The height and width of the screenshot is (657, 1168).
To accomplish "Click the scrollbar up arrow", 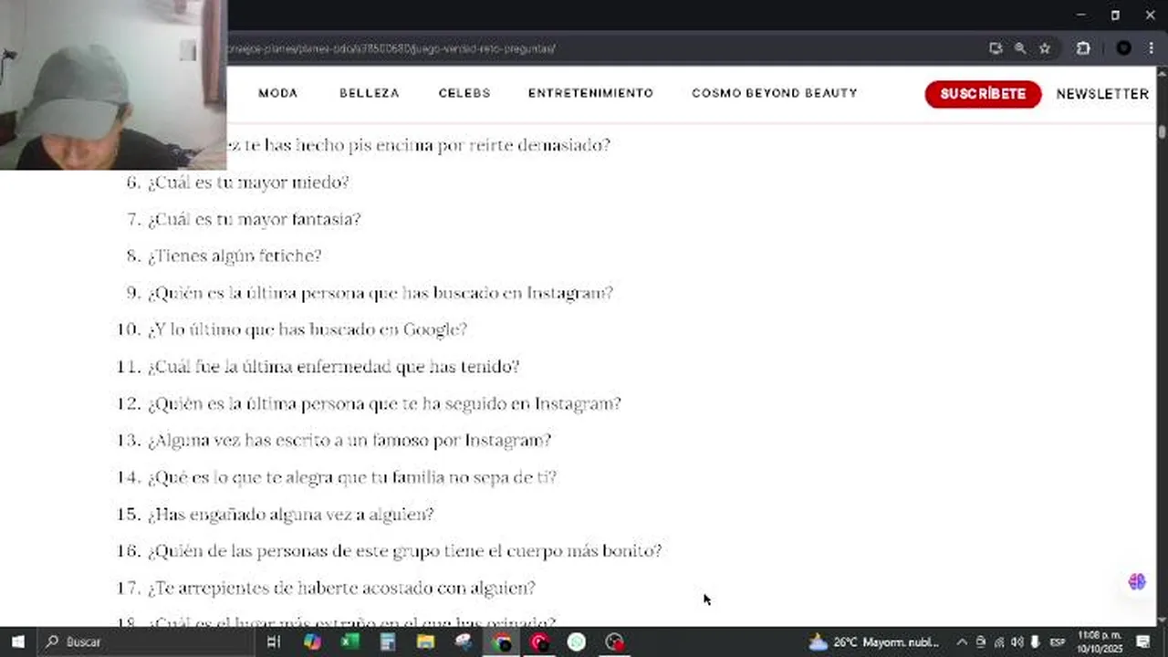I will pyautogui.click(x=1162, y=75).
